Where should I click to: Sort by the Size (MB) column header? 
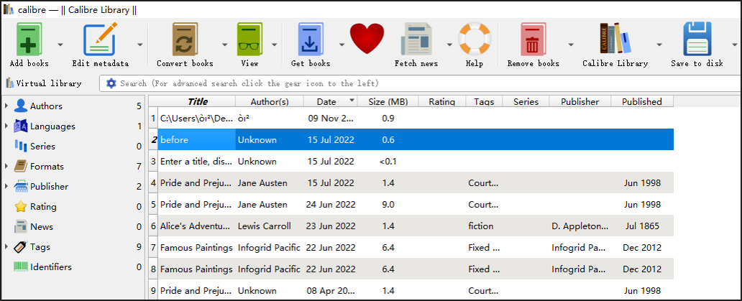388,101
